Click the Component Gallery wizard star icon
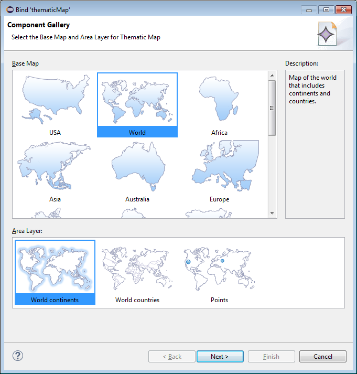Image resolution: width=357 pixels, height=374 pixels. click(327, 34)
